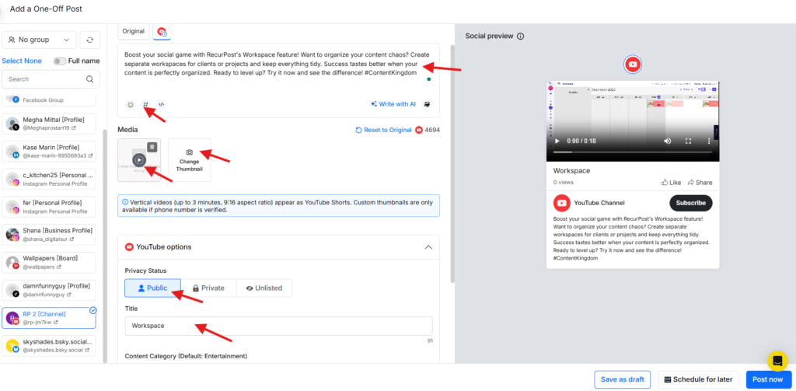The height and width of the screenshot is (391, 796).
Task: Click Change Thumbnail
Action: click(190, 160)
